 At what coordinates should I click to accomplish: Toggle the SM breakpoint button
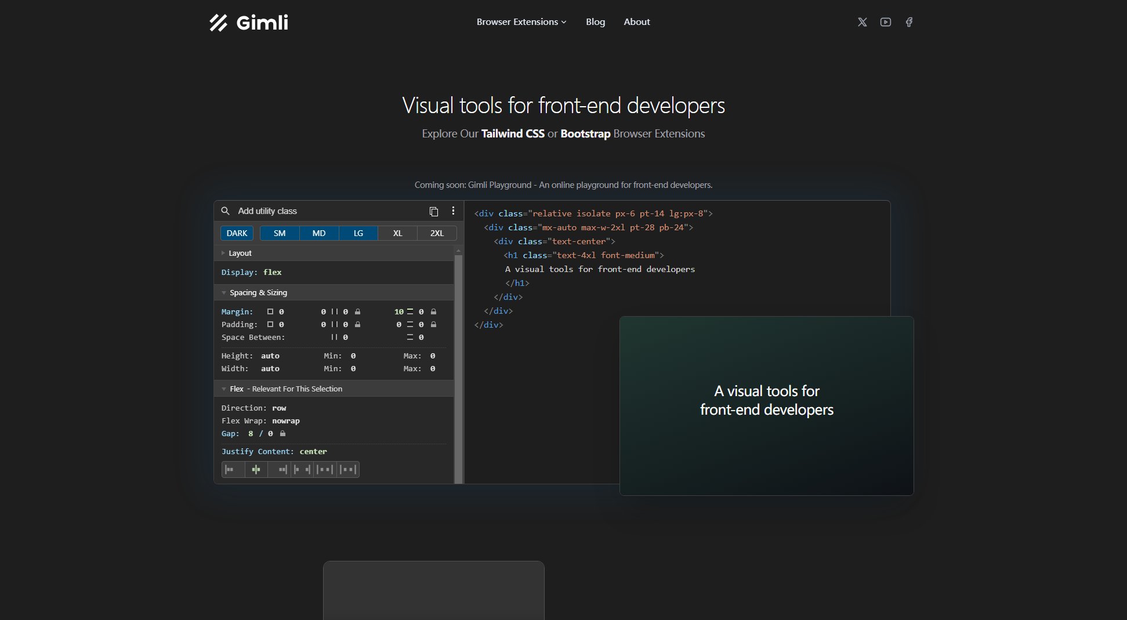280,233
